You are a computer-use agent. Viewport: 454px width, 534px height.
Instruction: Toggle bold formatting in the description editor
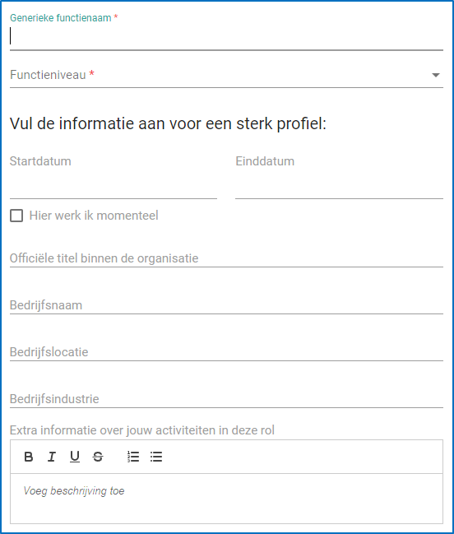pyautogui.click(x=29, y=457)
